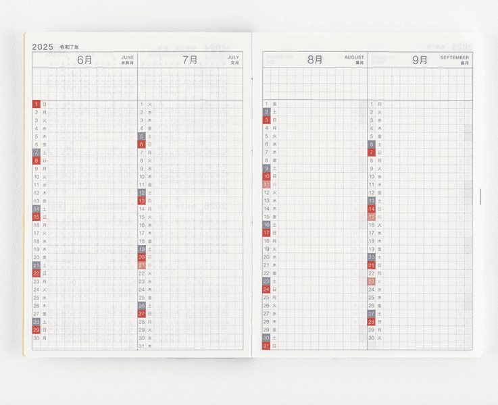Click the red June 1 Sunday cell

click(x=36, y=105)
